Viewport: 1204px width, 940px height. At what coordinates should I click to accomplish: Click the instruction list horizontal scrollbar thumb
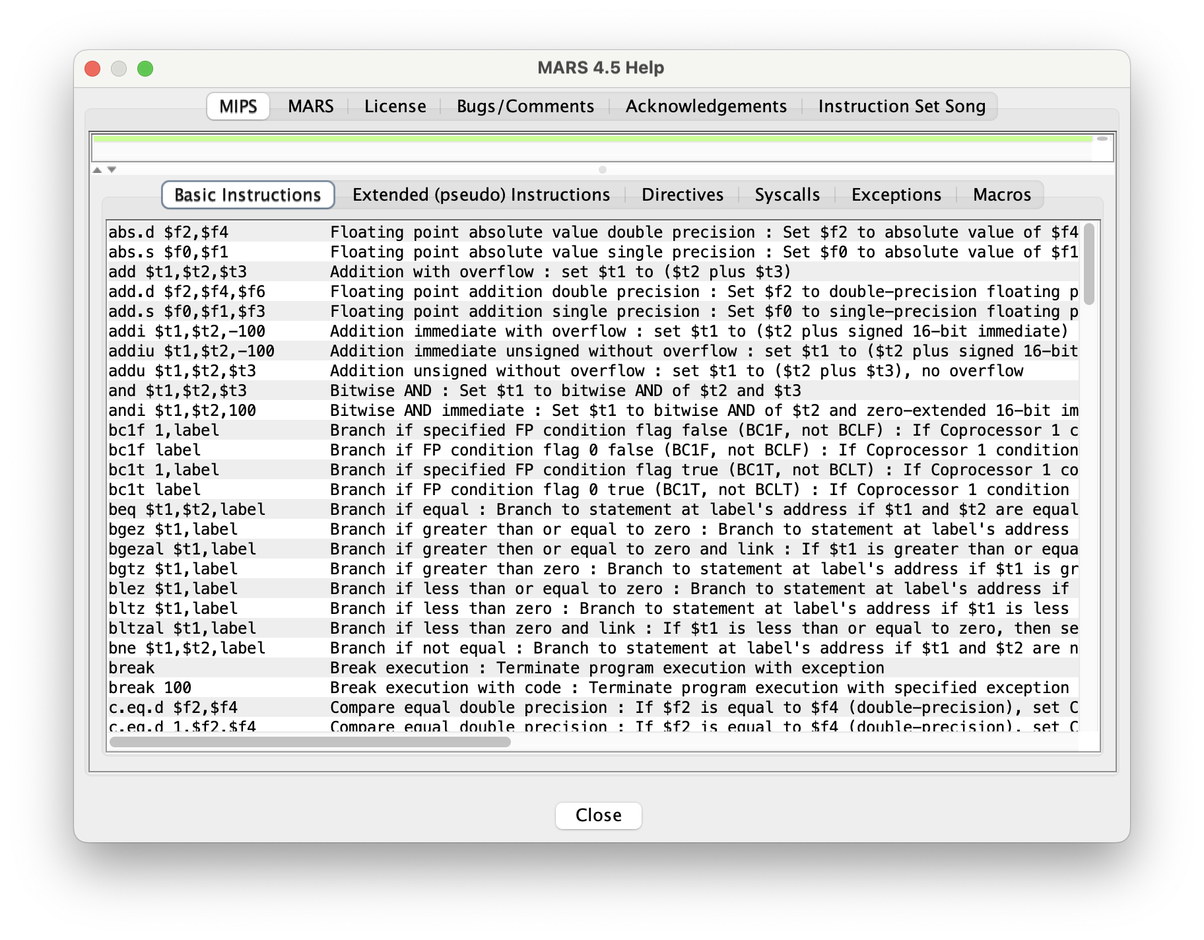(x=310, y=742)
